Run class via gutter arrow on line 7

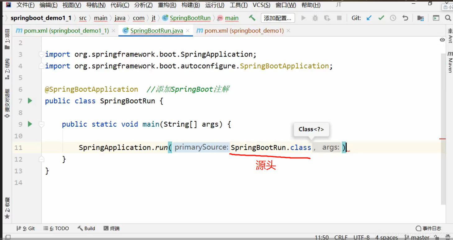pos(30,101)
